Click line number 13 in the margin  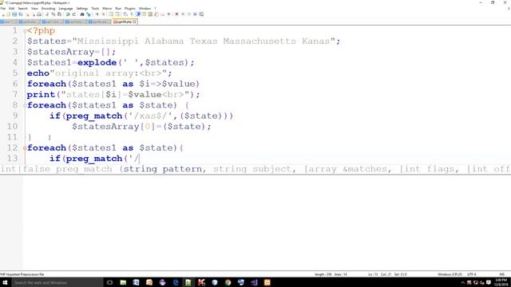12,159
